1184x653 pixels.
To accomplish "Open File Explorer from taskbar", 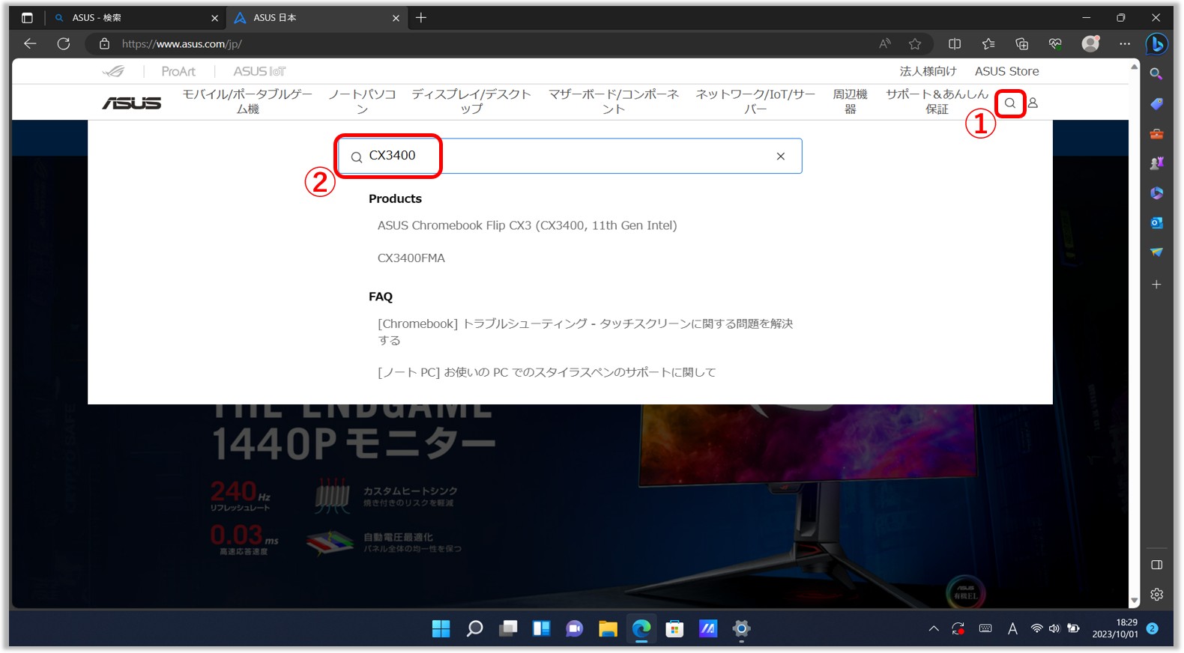I will pyautogui.click(x=608, y=628).
